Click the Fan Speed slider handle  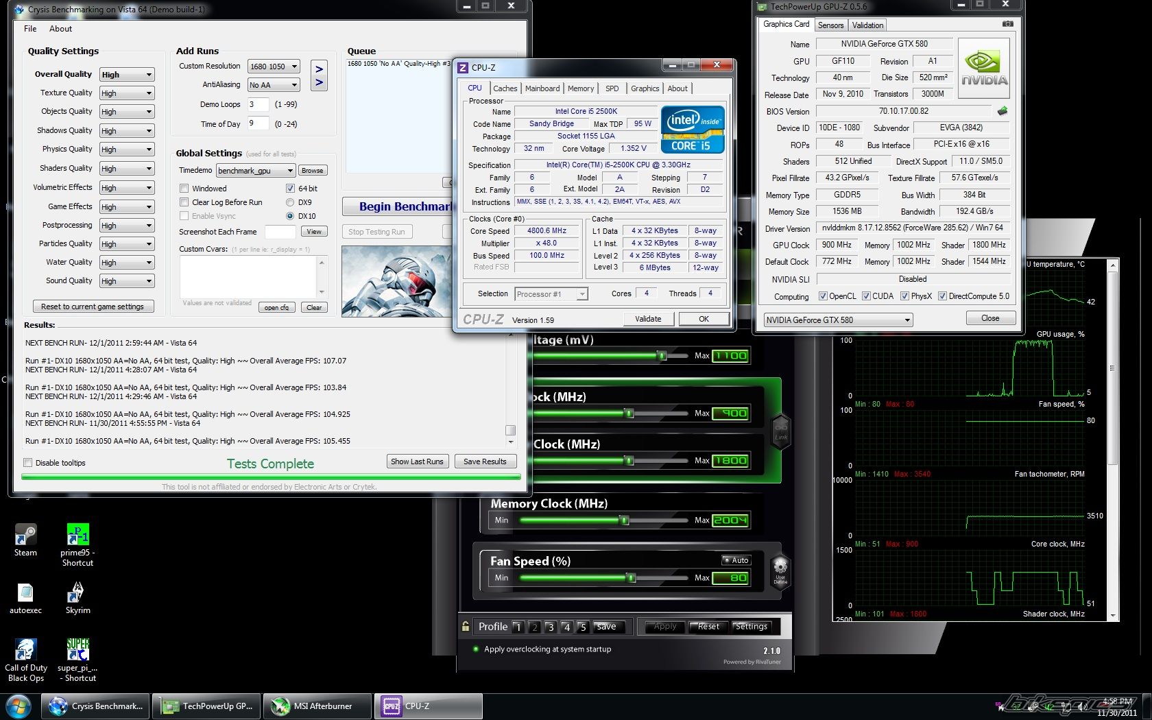(x=631, y=578)
